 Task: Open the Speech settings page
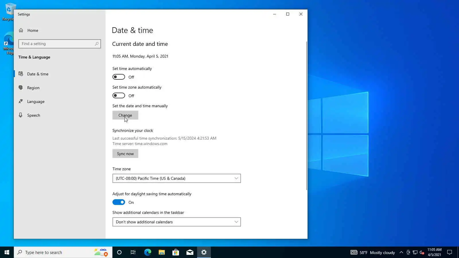coord(60,115)
